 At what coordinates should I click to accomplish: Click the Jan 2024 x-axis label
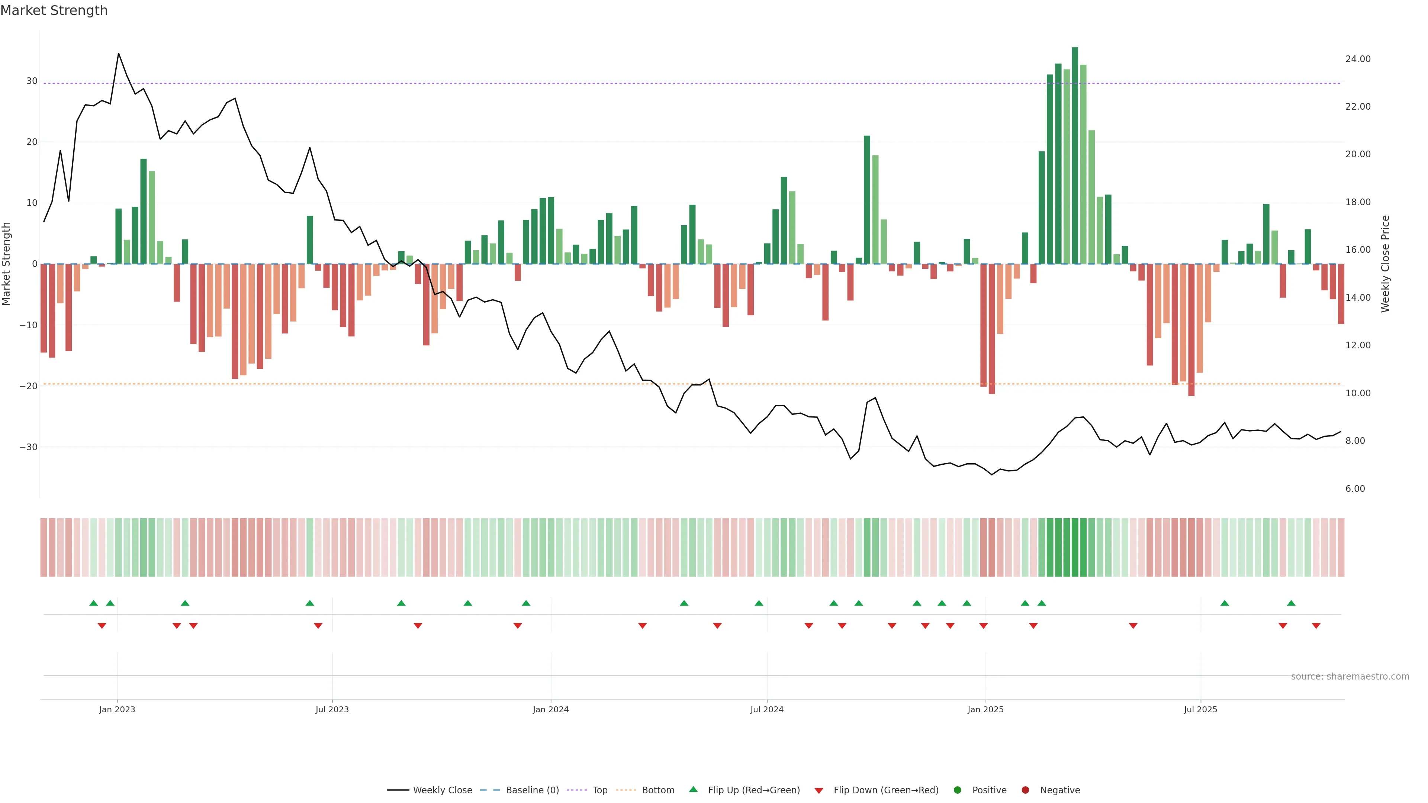coord(550,709)
